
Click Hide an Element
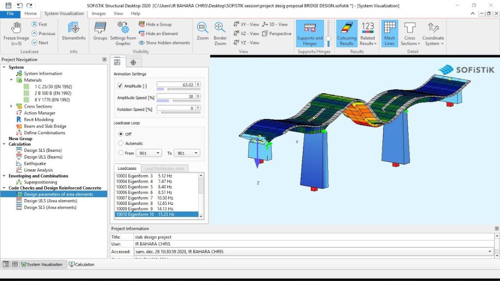159,34
